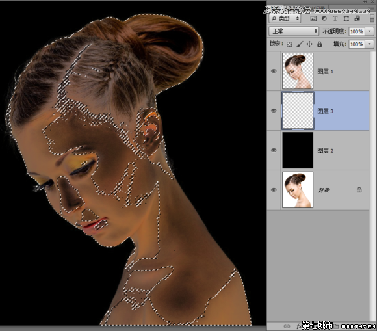Click the 图层 2 layer name

click(325, 151)
